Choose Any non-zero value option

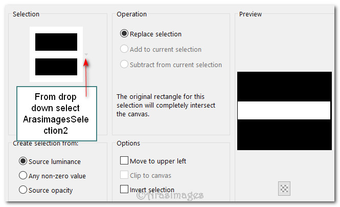pos(23,176)
